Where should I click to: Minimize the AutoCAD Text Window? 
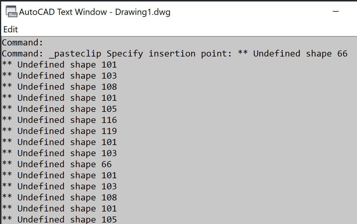[x=336, y=12]
